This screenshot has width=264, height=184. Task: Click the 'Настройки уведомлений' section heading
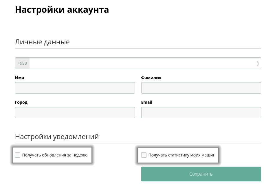57,137
